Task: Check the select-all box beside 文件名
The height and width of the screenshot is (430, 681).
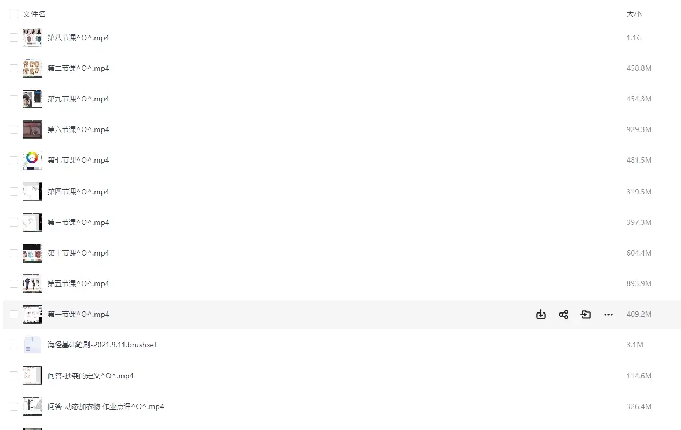Action: point(14,14)
